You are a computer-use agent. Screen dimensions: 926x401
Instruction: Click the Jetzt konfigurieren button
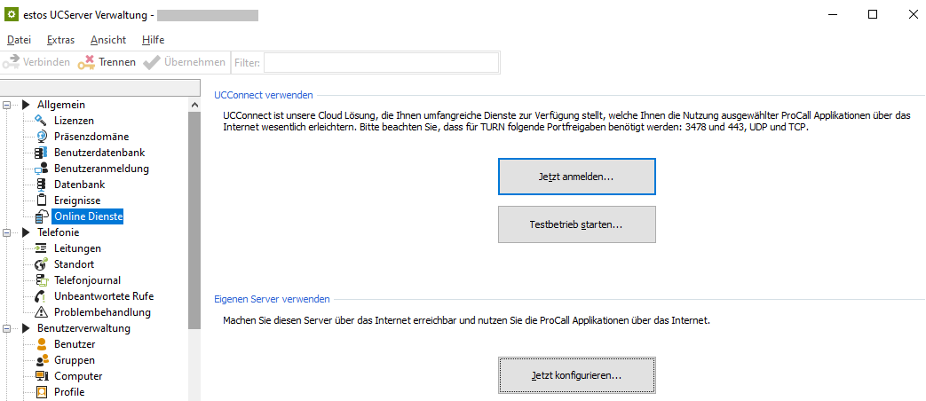577,375
